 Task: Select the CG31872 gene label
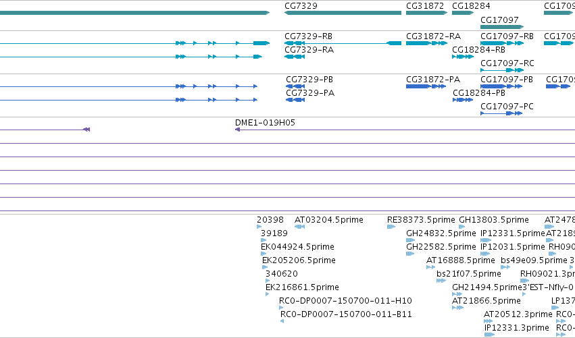pyautogui.click(x=425, y=6)
